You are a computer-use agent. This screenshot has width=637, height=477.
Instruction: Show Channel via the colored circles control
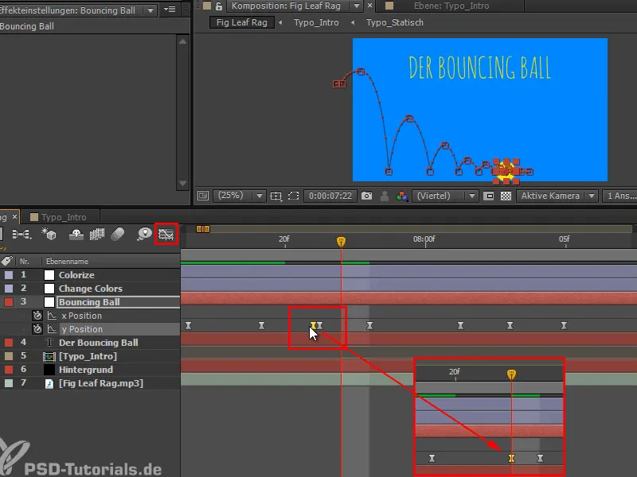pyautogui.click(x=401, y=196)
